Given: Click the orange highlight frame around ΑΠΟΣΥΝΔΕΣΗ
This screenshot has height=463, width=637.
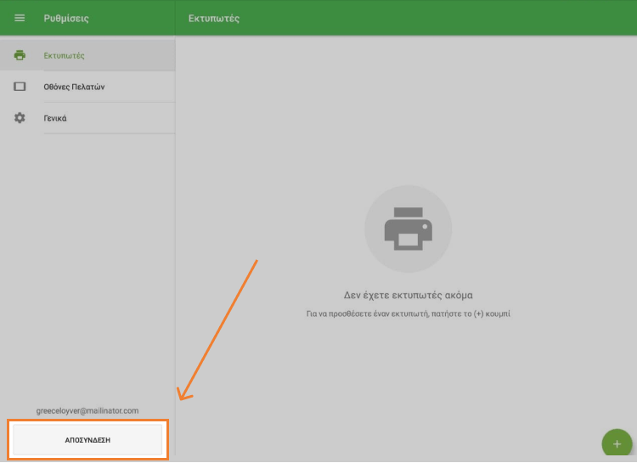Looking at the screenshot, I should pos(87,421).
